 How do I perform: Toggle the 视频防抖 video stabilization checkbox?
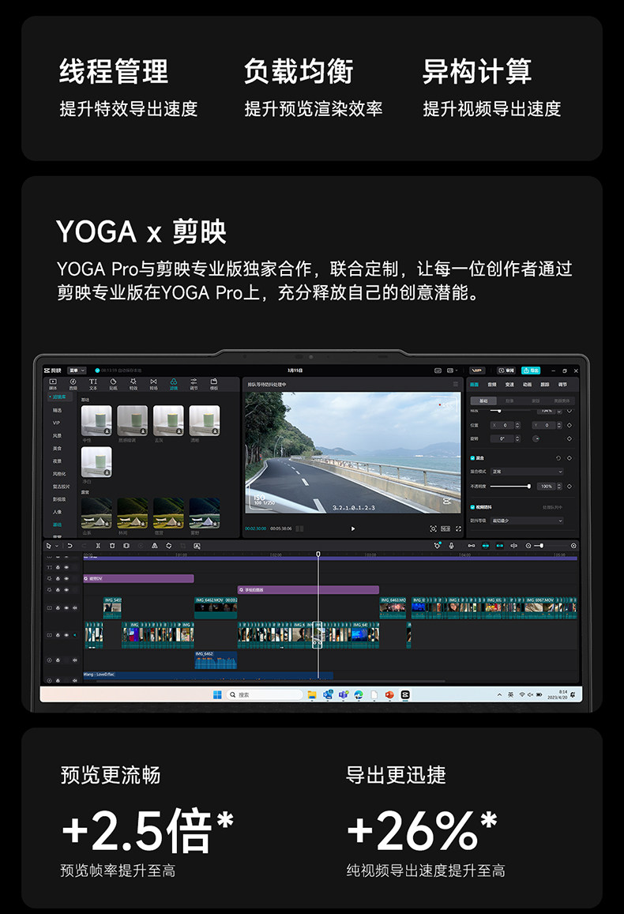tap(472, 507)
